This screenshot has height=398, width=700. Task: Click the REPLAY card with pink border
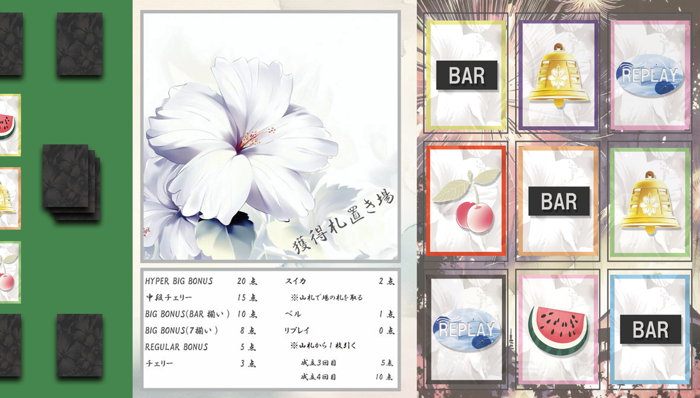(650, 75)
